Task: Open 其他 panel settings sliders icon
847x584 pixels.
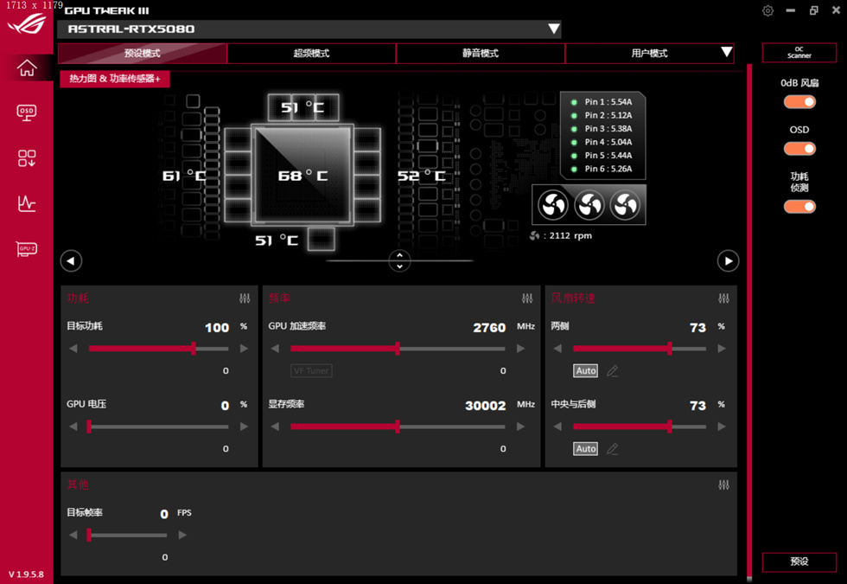Action: tap(724, 485)
